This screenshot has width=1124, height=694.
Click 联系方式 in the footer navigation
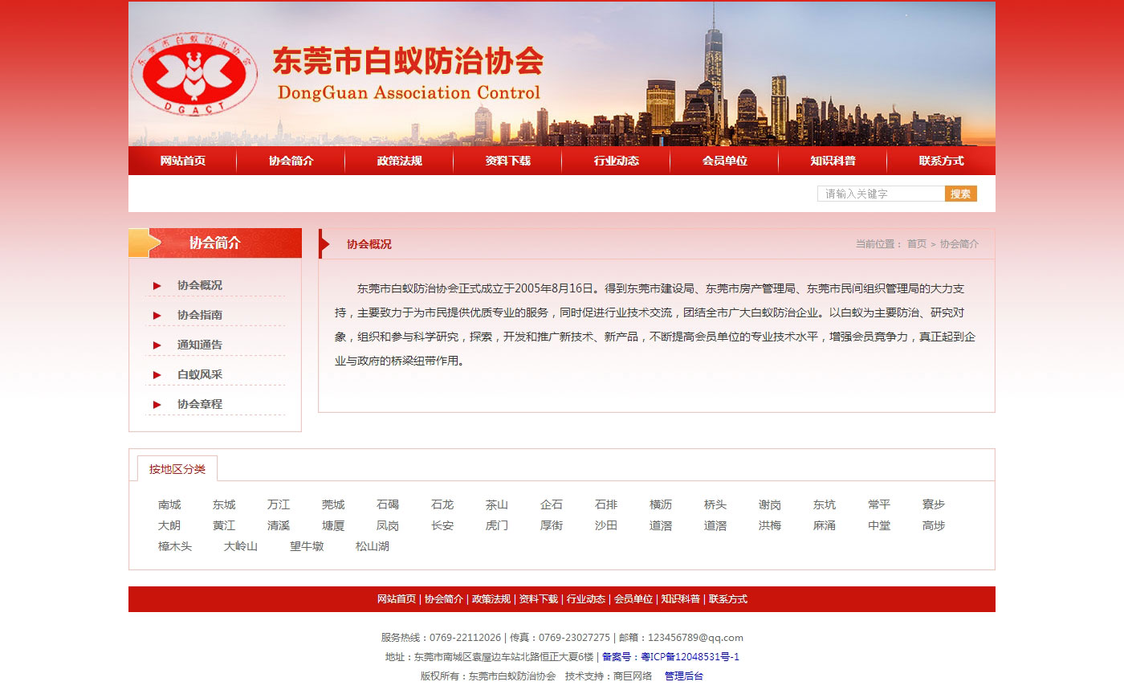[727, 599]
